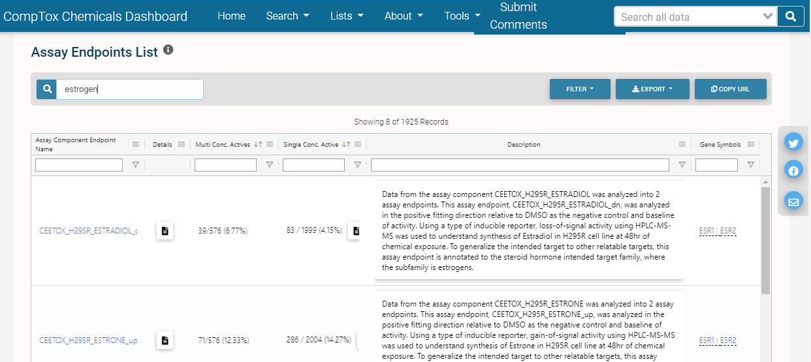Click the COPY URL button
The width and height of the screenshot is (811, 362).
click(731, 89)
